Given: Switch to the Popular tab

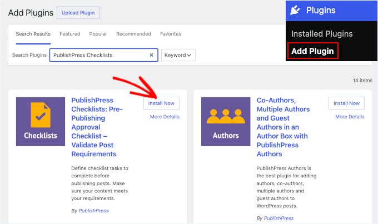Looking at the screenshot, I should 98,34.
